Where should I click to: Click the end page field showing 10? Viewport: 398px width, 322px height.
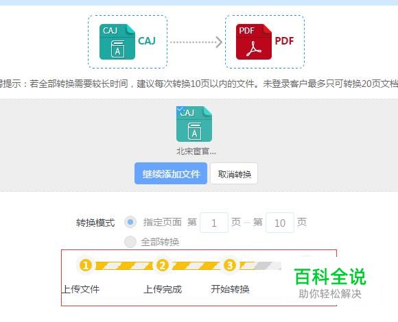(280, 223)
